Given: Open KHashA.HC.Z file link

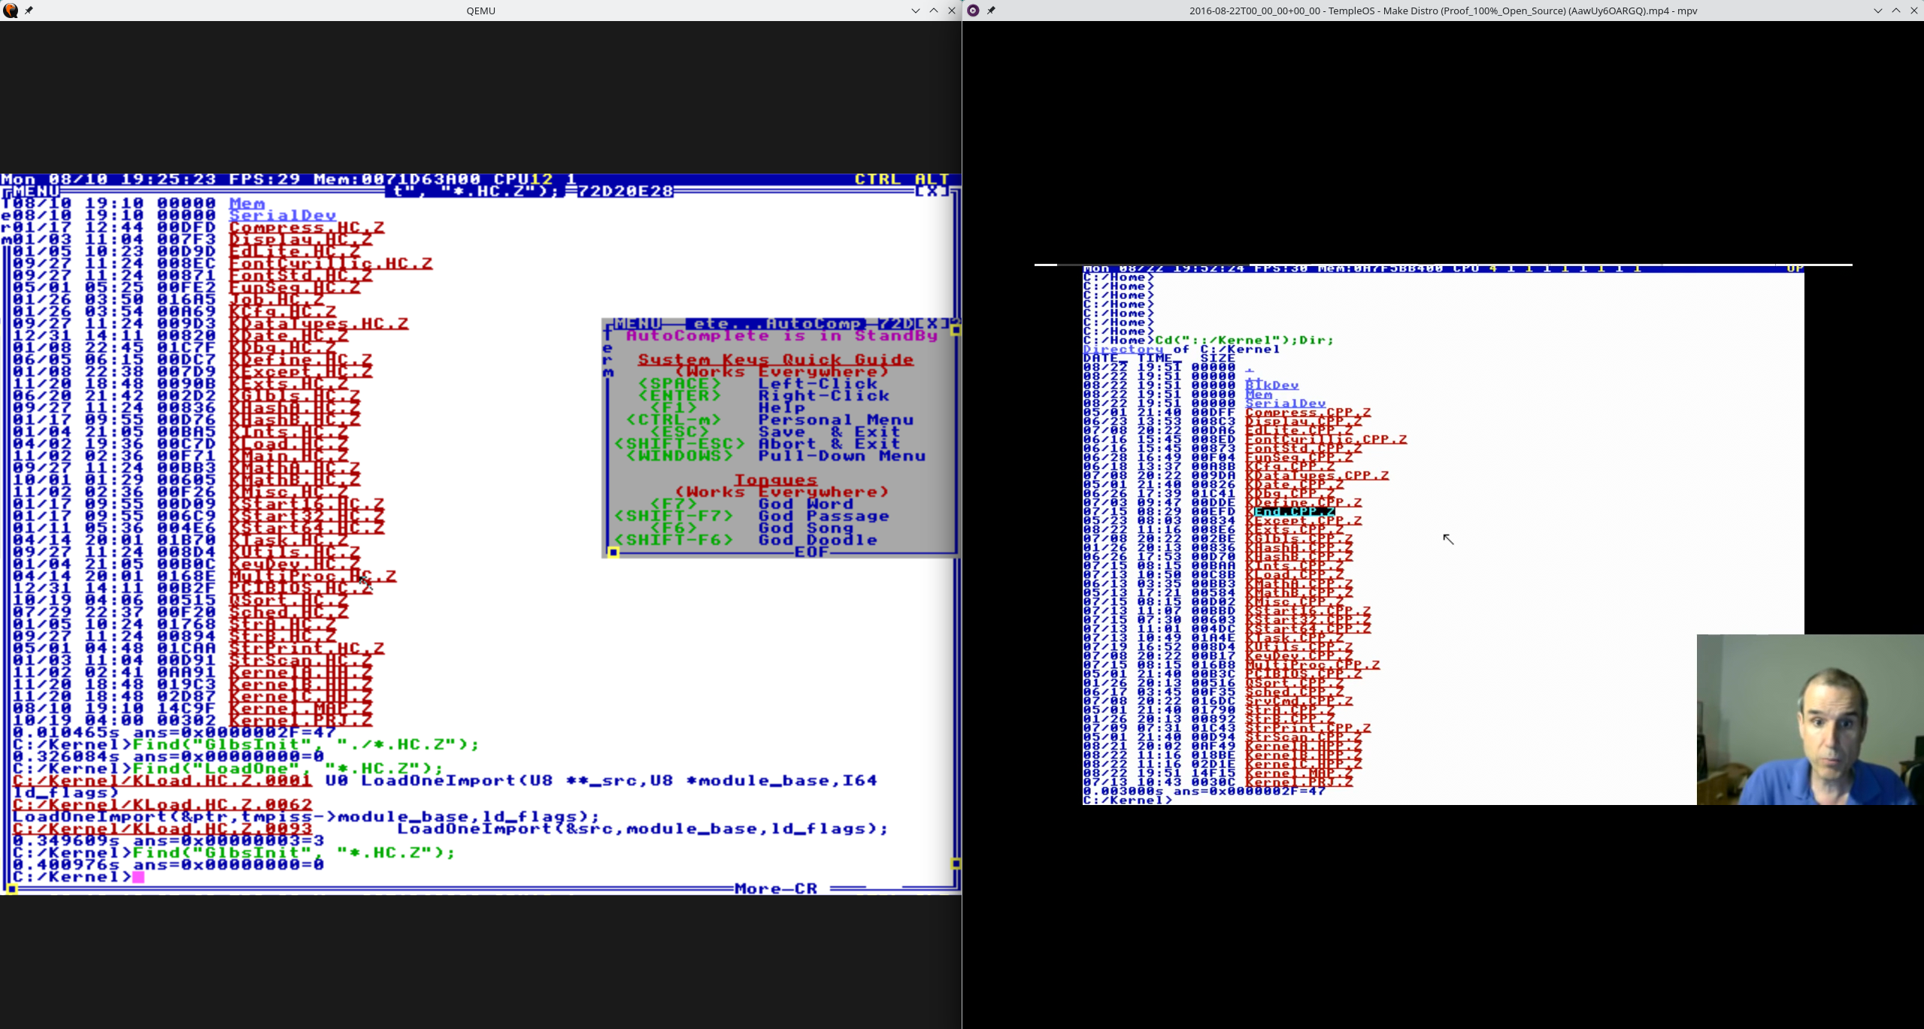Looking at the screenshot, I should [295, 408].
